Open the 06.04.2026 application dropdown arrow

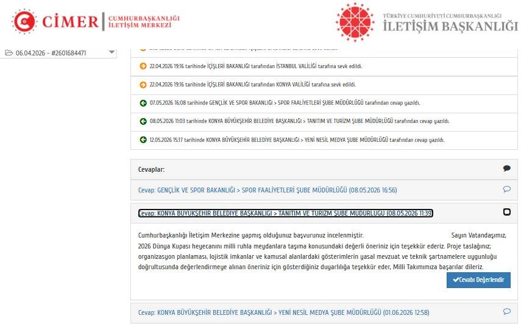(112, 52)
